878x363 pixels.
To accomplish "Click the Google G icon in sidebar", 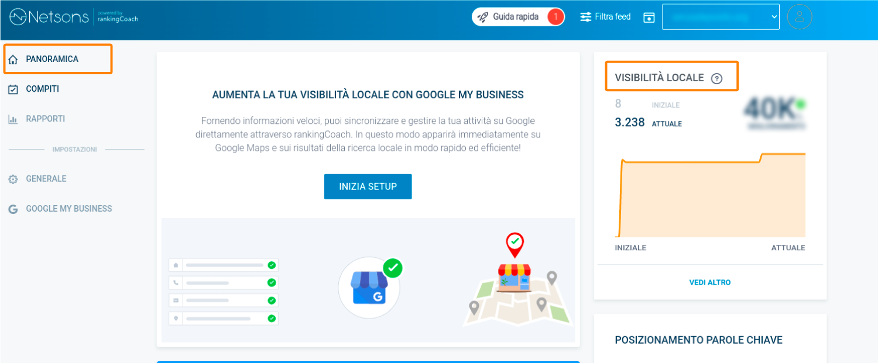I will point(13,209).
